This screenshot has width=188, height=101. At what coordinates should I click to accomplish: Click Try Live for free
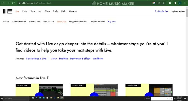pos(161,11)
